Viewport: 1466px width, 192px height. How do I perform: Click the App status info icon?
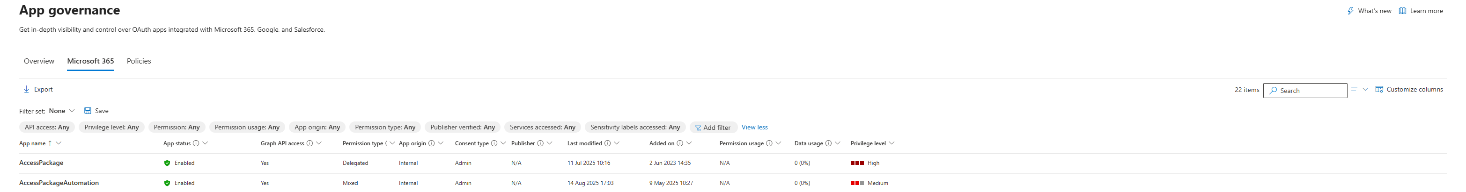coord(196,143)
